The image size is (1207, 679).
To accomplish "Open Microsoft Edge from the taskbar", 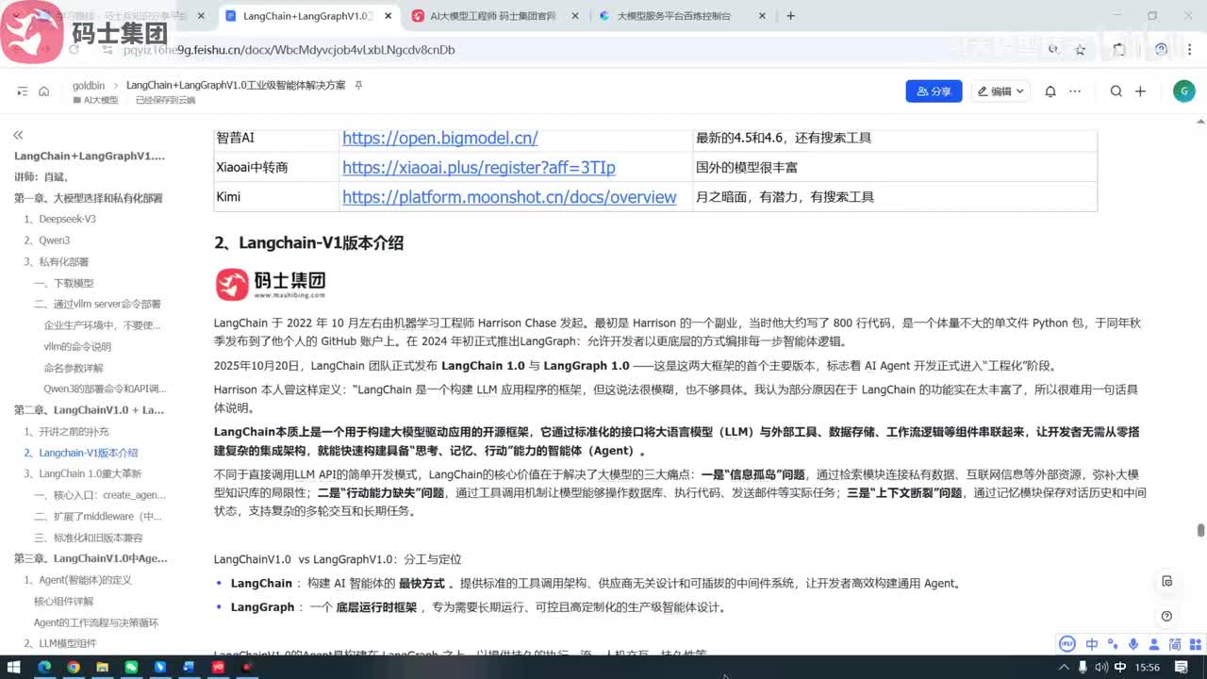I will (x=43, y=667).
